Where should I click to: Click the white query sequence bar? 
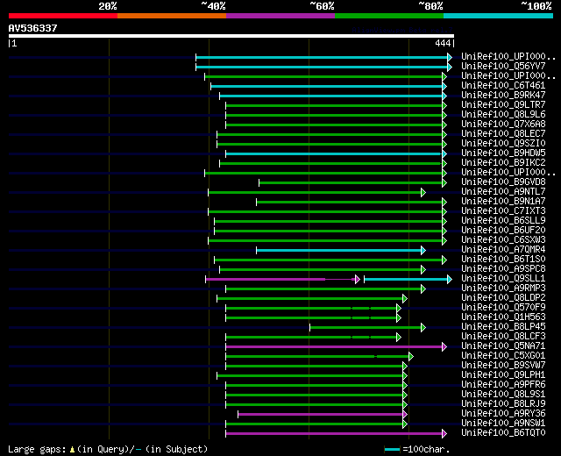click(231, 36)
